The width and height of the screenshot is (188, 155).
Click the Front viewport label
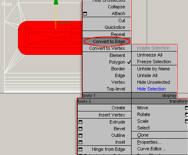pos(7,4)
